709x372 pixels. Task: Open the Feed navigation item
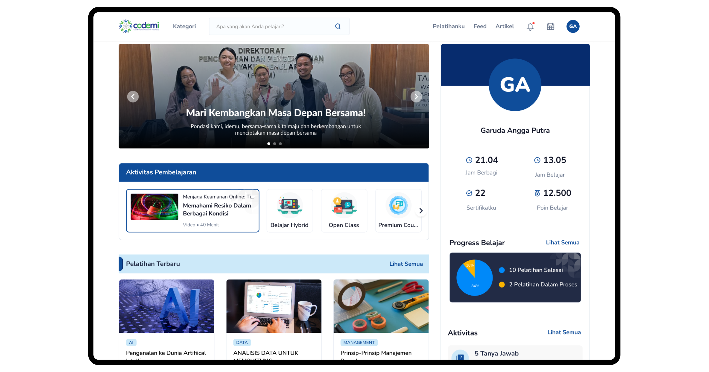480,26
